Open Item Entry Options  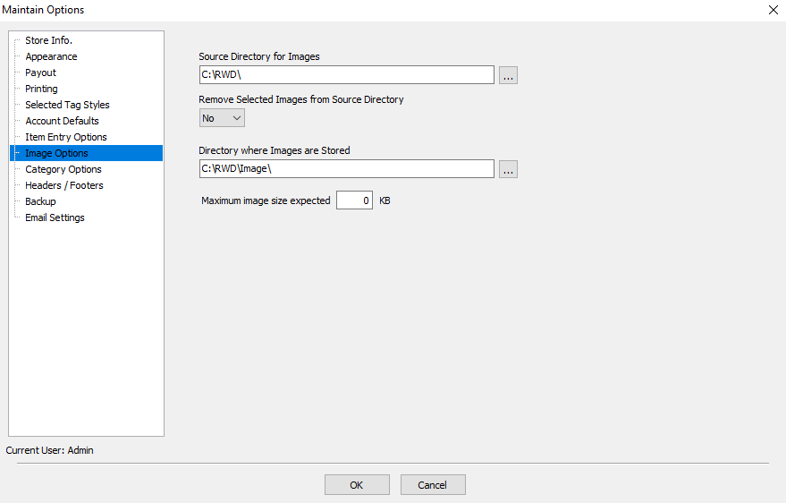(x=65, y=137)
